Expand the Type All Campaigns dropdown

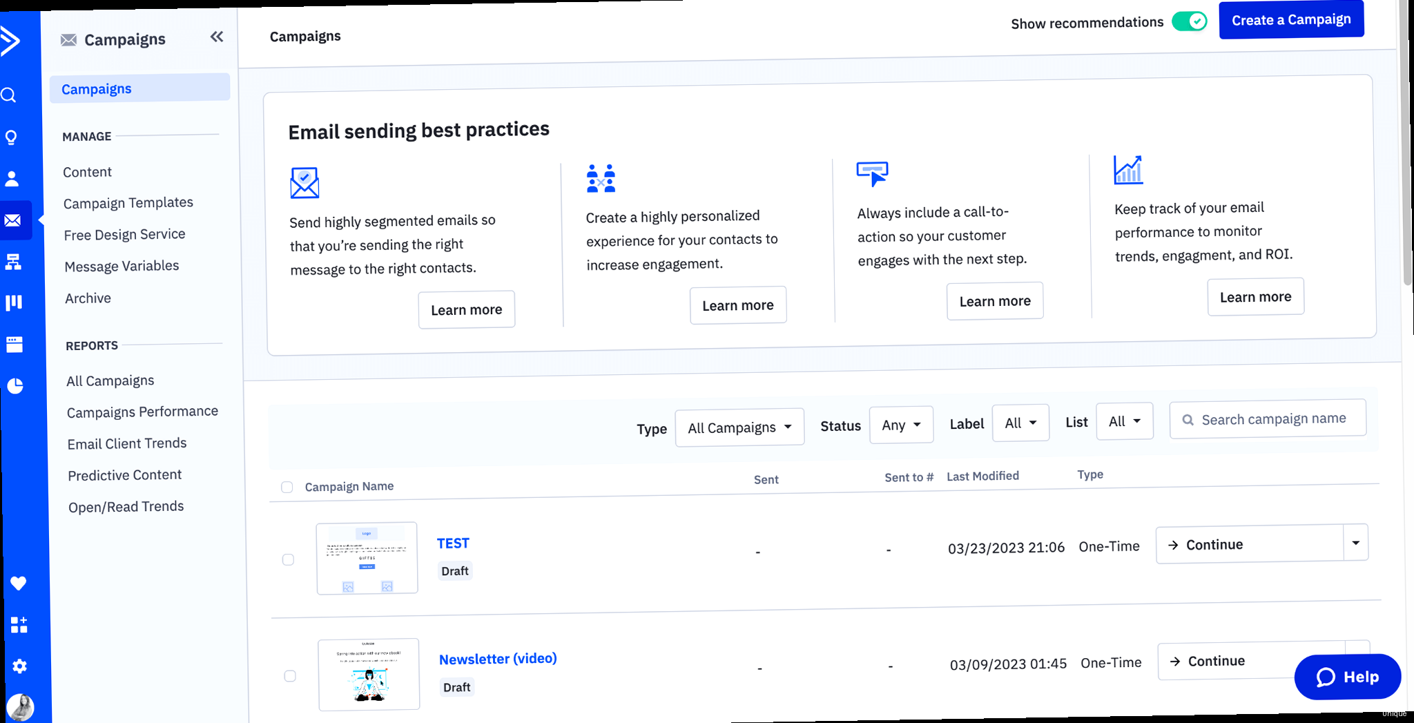click(x=739, y=427)
